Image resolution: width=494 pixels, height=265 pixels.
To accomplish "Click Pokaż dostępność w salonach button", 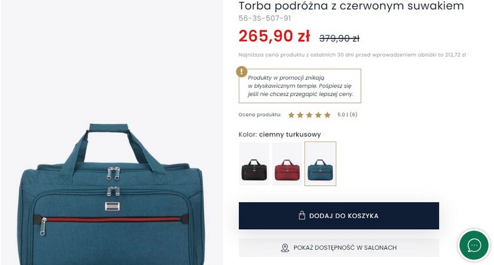I will (339, 248).
